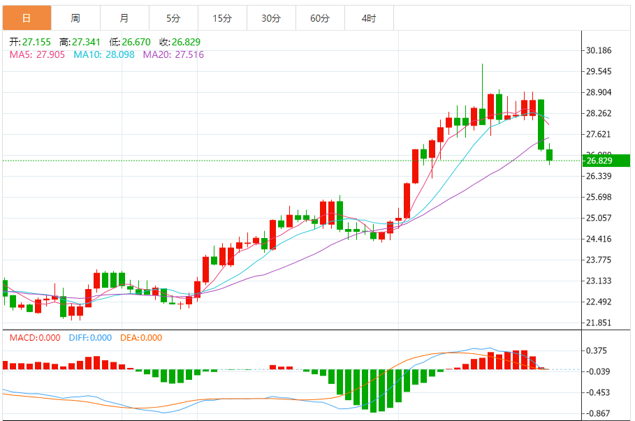Viewport: 635px width, 421px height.
Task: Click the DIFF:0.000 indicator label
Action: 90,338
